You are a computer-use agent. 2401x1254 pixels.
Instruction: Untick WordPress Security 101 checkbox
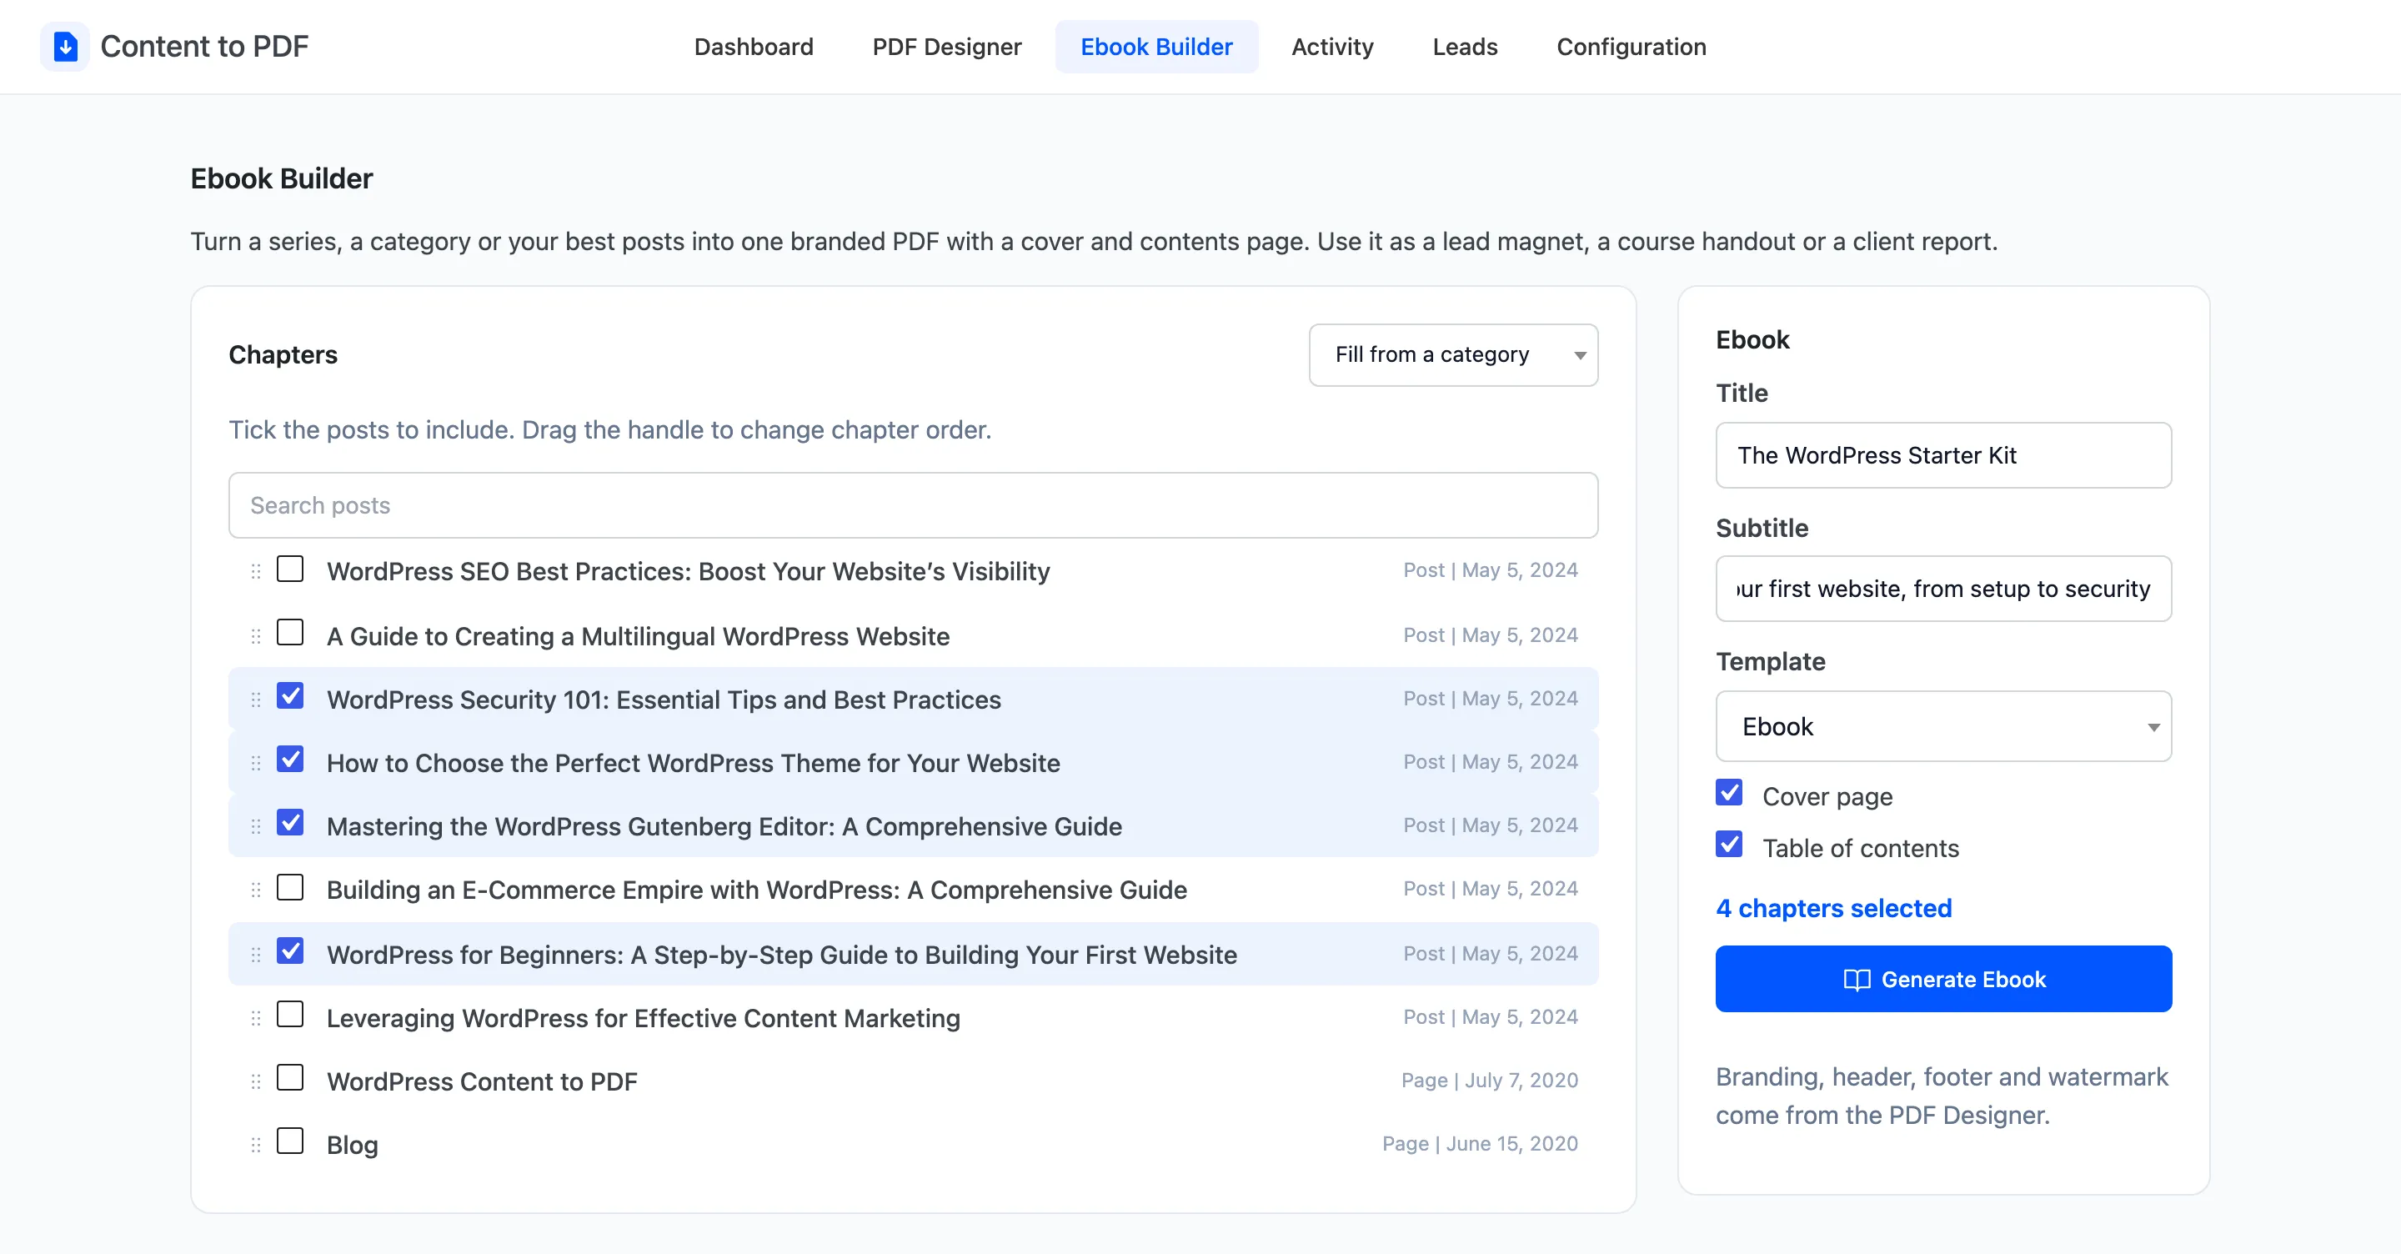[x=290, y=696]
